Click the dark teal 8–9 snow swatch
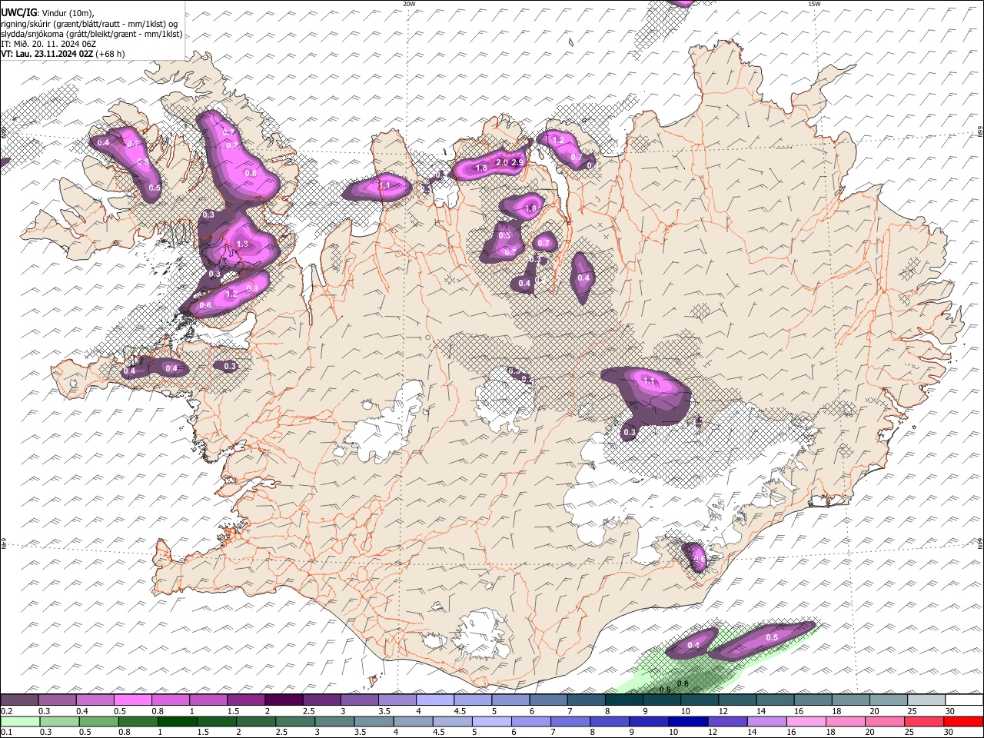 (624, 700)
